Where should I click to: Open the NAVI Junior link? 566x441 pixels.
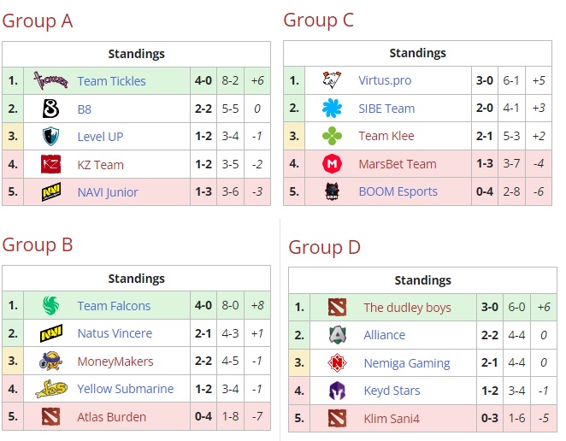pos(108,192)
